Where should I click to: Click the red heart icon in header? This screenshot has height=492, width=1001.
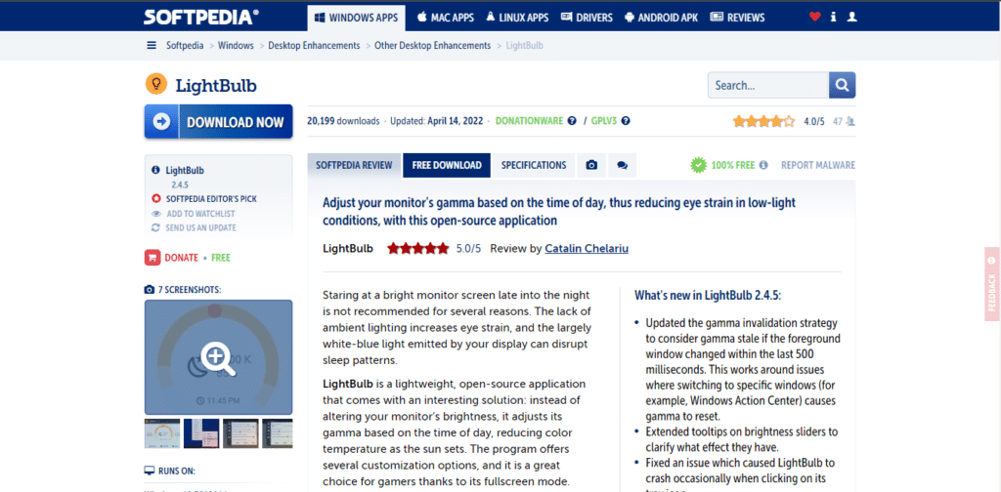point(815,17)
